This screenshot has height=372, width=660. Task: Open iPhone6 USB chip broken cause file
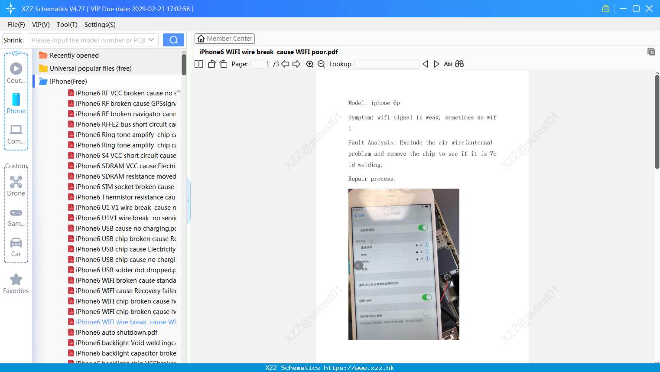122,239
